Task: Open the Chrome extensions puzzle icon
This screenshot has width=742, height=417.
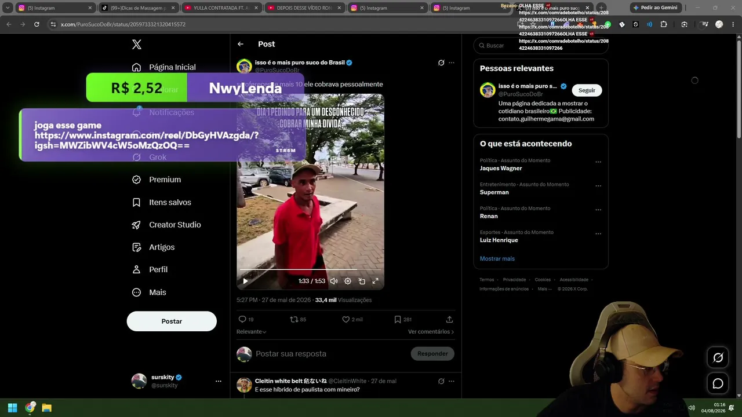Action: [664, 24]
